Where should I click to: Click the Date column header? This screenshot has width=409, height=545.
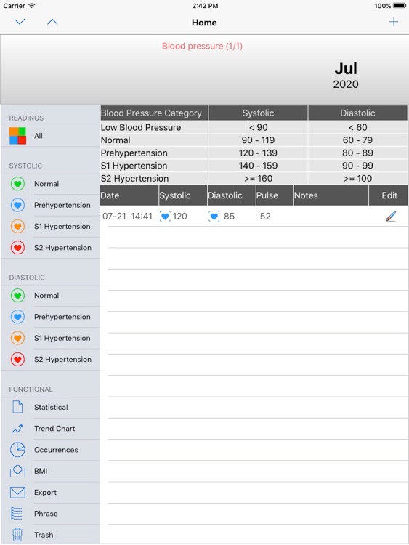coord(129,195)
